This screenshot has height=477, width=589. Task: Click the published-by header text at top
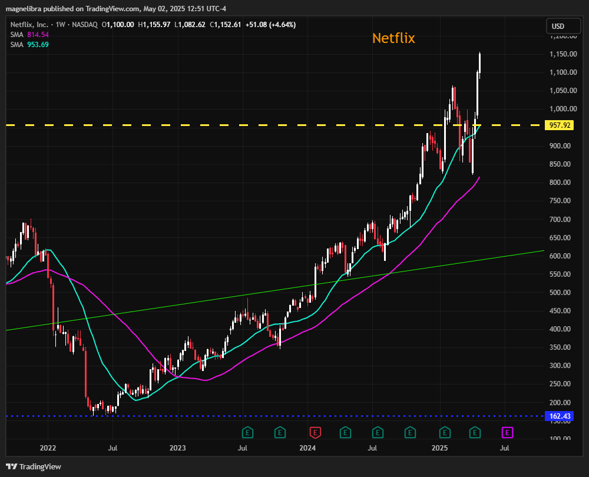click(x=115, y=9)
